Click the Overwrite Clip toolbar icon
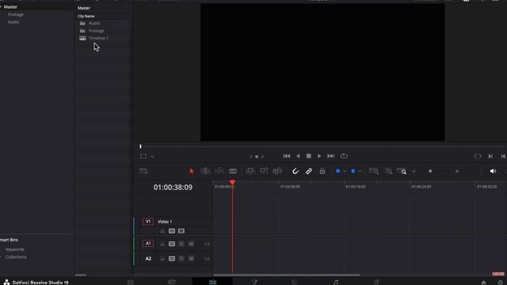This screenshot has width=507, height=285. 264,171
